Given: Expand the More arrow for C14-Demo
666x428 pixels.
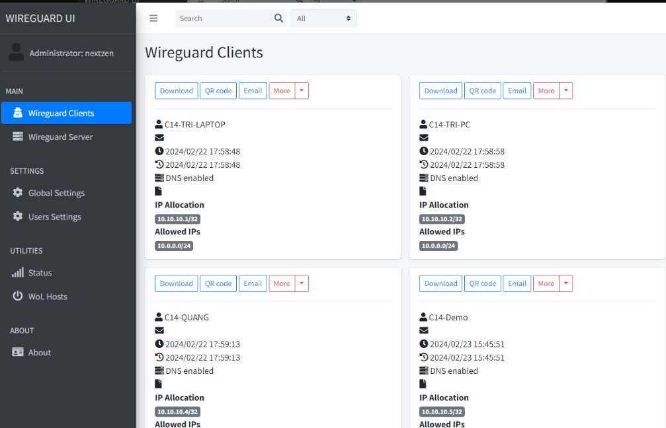Looking at the screenshot, I should tap(565, 283).
